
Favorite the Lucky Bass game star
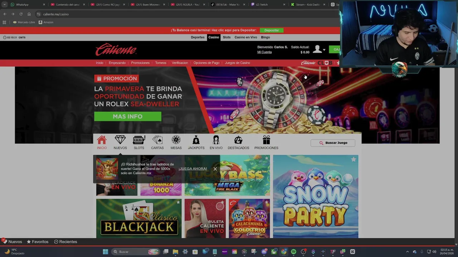(x=266, y=158)
